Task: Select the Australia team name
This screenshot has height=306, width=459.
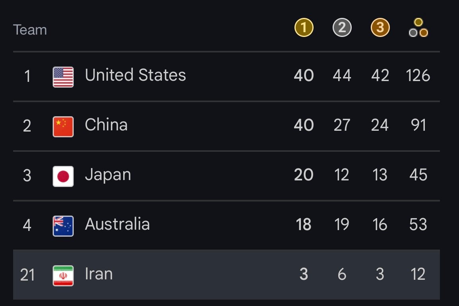Action: (x=117, y=224)
